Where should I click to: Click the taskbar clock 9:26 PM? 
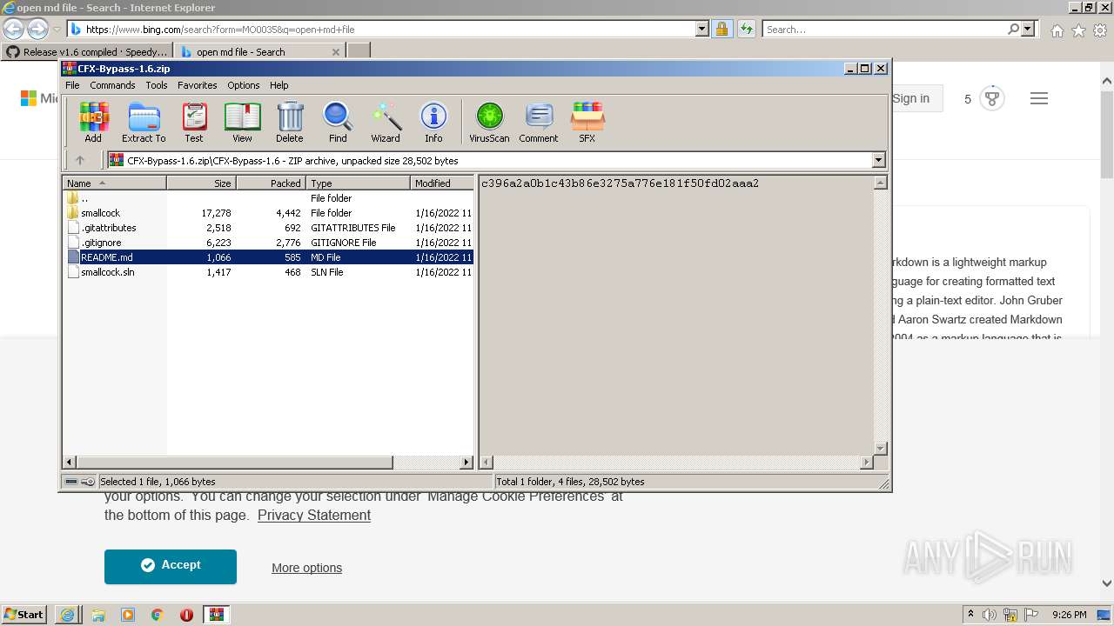pyautogui.click(x=1069, y=614)
